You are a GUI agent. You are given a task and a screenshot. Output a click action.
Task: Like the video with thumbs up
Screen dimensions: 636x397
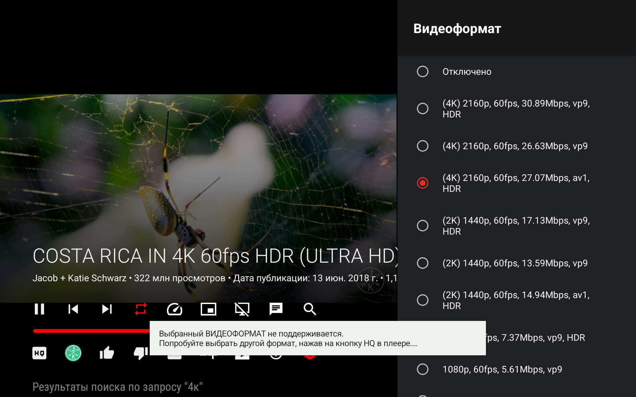coord(107,353)
